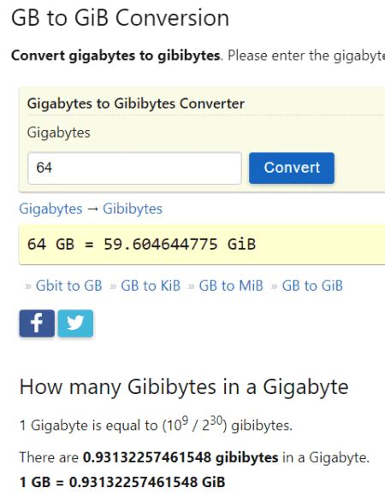Go to the GB to KiB converter
This screenshot has height=500, width=385.
click(151, 285)
